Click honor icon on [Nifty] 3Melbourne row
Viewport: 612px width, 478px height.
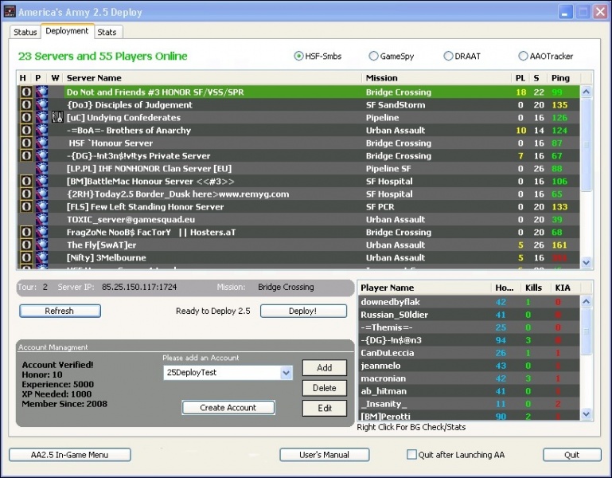click(26, 257)
